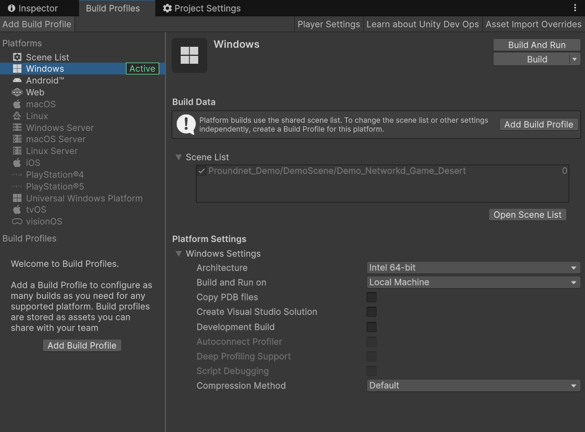
Task: Open Player Settings
Action: 329,24
